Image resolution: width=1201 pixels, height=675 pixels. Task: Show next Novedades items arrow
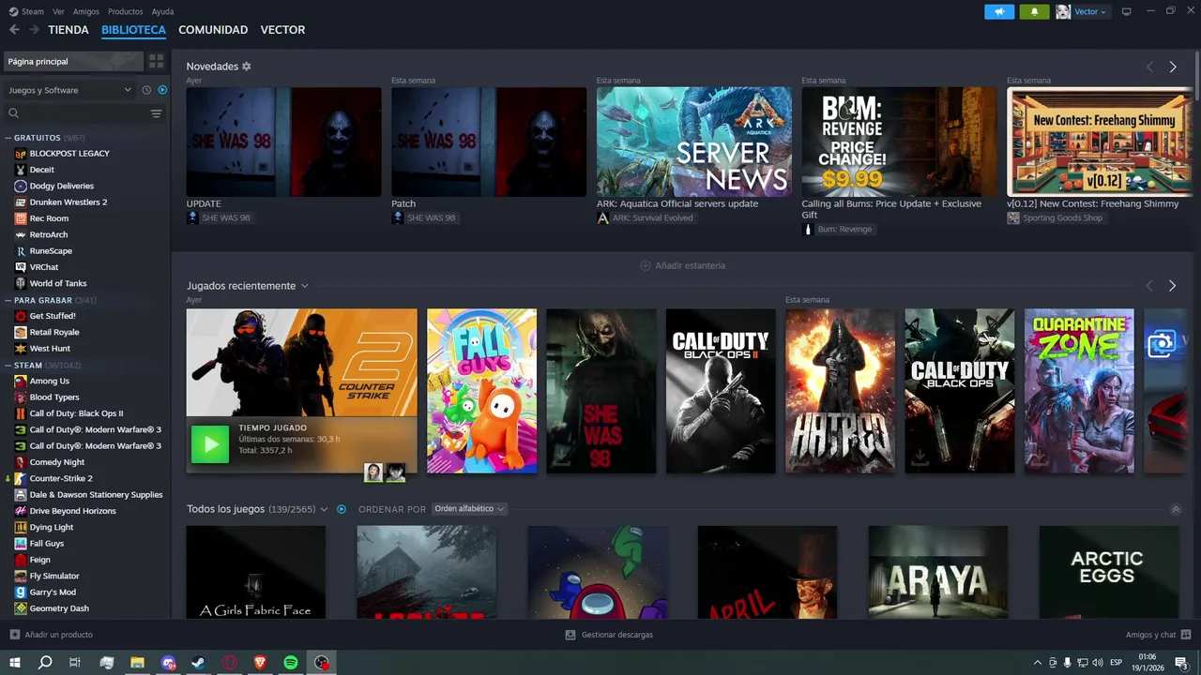click(x=1173, y=67)
